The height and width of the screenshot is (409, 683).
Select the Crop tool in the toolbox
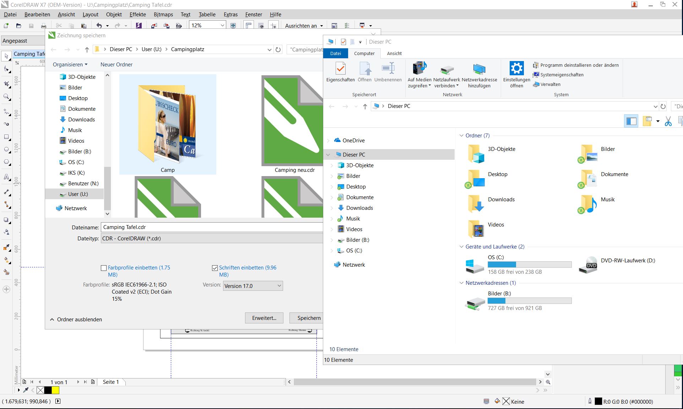pos(6,84)
